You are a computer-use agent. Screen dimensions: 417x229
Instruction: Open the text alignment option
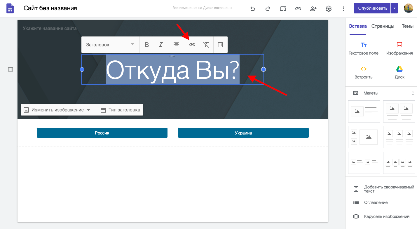point(176,45)
